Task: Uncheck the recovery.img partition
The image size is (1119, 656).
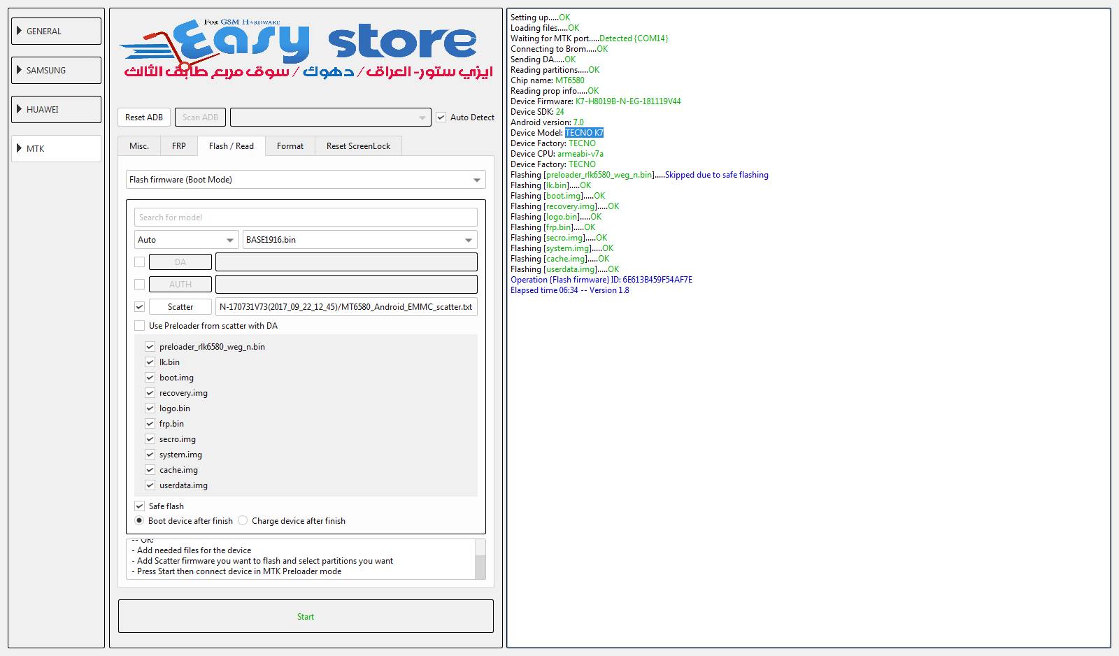Action: click(150, 393)
